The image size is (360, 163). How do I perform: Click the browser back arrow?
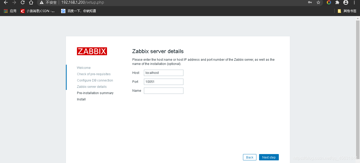(6, 2)
